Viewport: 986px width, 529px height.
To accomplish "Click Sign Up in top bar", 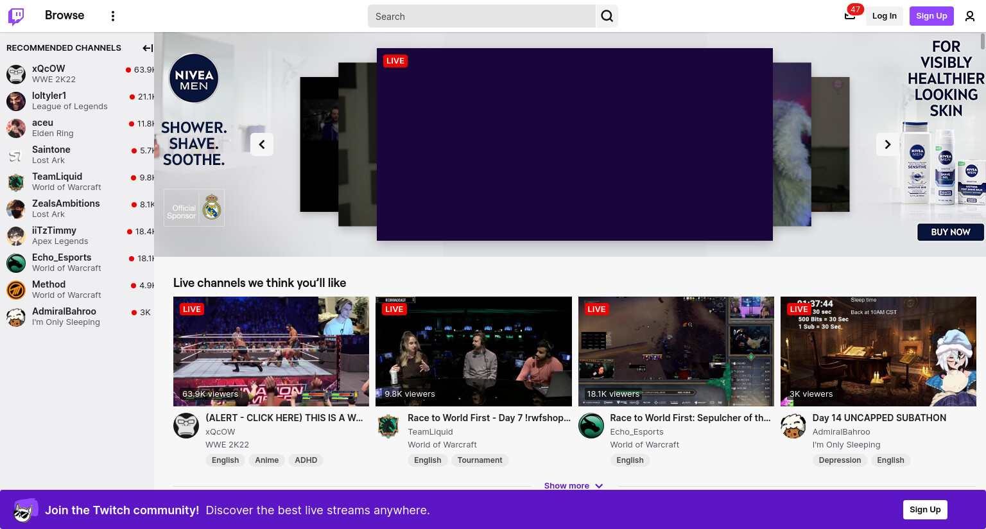I will (931, 16).
